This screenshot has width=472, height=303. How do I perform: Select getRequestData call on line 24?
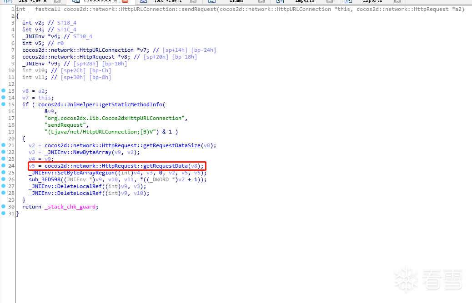165,166
